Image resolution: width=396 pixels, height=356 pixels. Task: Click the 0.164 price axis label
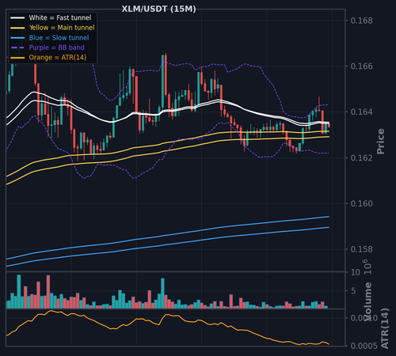361,112
